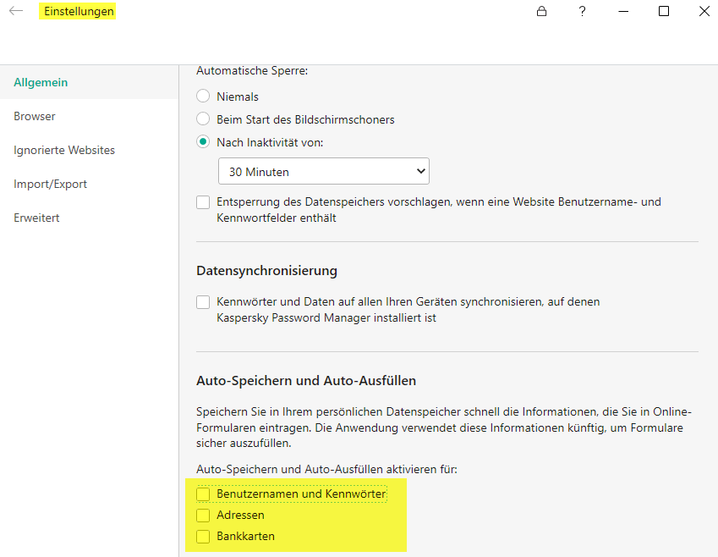Enable Kennwörter und Daten synchronisieren checkbox

coord(203,302)
